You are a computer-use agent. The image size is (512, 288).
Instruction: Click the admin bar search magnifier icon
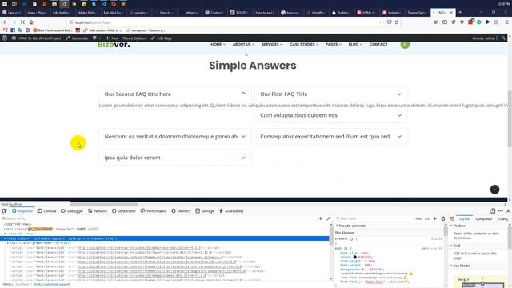click(x=503, y=38)
